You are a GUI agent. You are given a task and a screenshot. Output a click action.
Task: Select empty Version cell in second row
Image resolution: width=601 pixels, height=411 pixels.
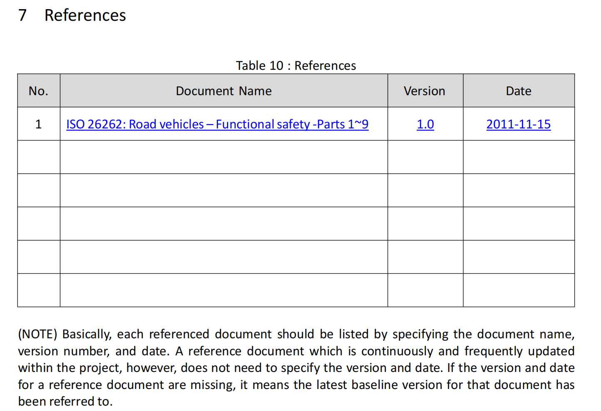pos(425,157)
